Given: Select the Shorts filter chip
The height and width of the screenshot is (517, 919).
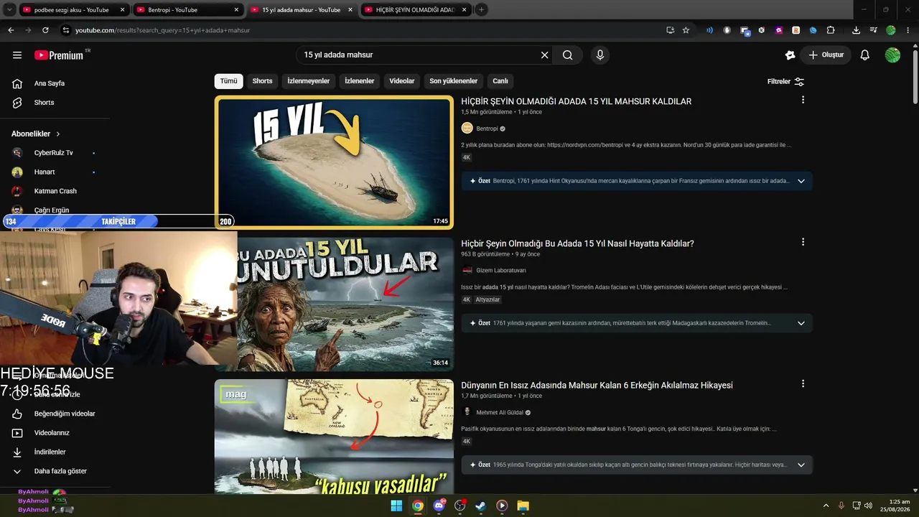Looking at the screenshot, I should point(262,81).
